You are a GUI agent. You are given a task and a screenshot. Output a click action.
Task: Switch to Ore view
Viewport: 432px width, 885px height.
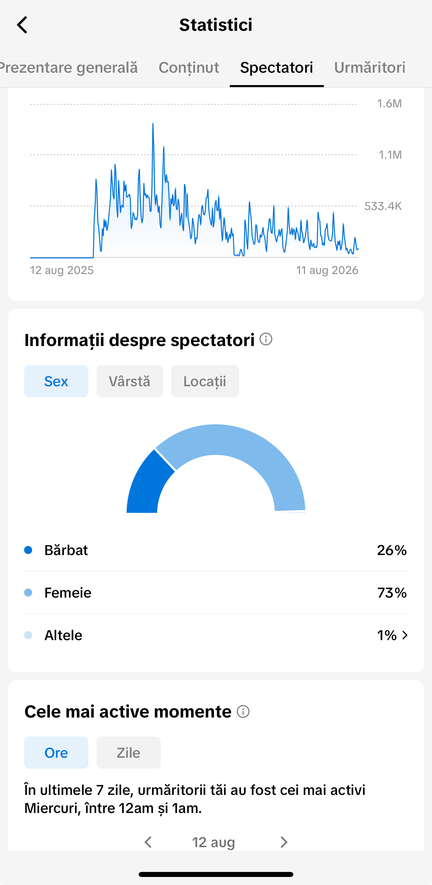tap(56, 752)
